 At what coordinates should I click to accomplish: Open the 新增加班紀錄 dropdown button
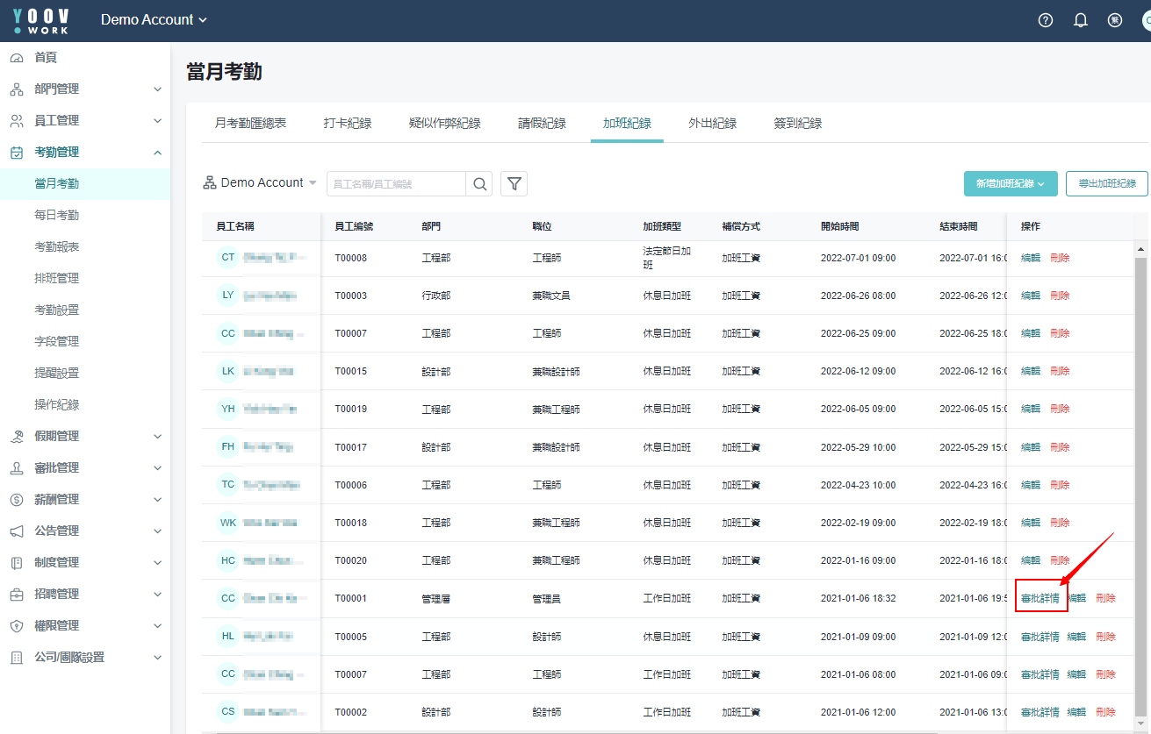coord(1010,184)
